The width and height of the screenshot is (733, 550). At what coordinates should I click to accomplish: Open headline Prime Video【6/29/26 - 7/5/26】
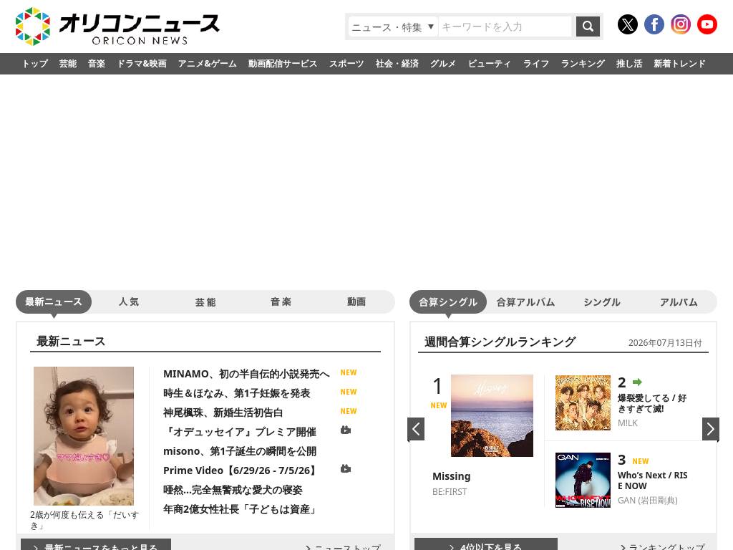[240, 471]
